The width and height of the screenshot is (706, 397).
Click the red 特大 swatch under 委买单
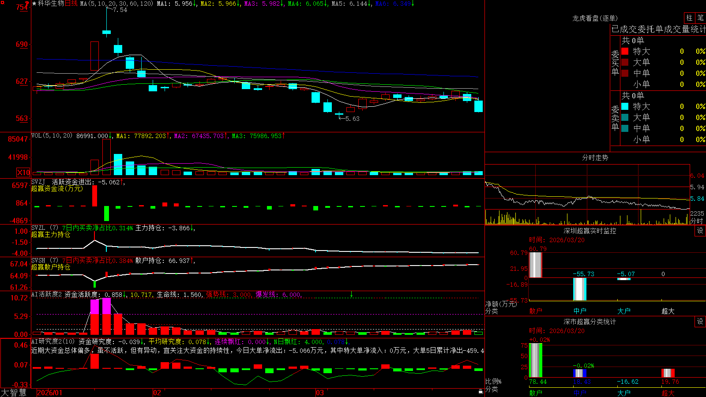pyautogui.click(x=625, y=51)
